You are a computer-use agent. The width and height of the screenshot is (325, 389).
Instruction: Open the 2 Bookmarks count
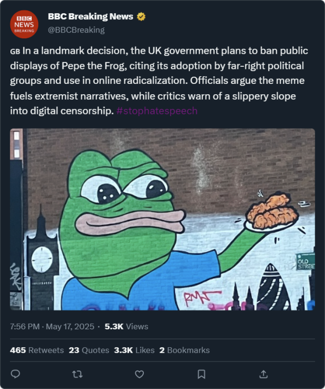click(184, 350)
